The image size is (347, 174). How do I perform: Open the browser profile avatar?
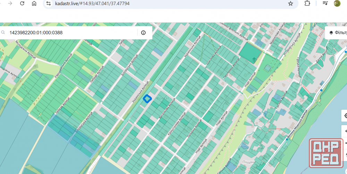pos(337,3)
